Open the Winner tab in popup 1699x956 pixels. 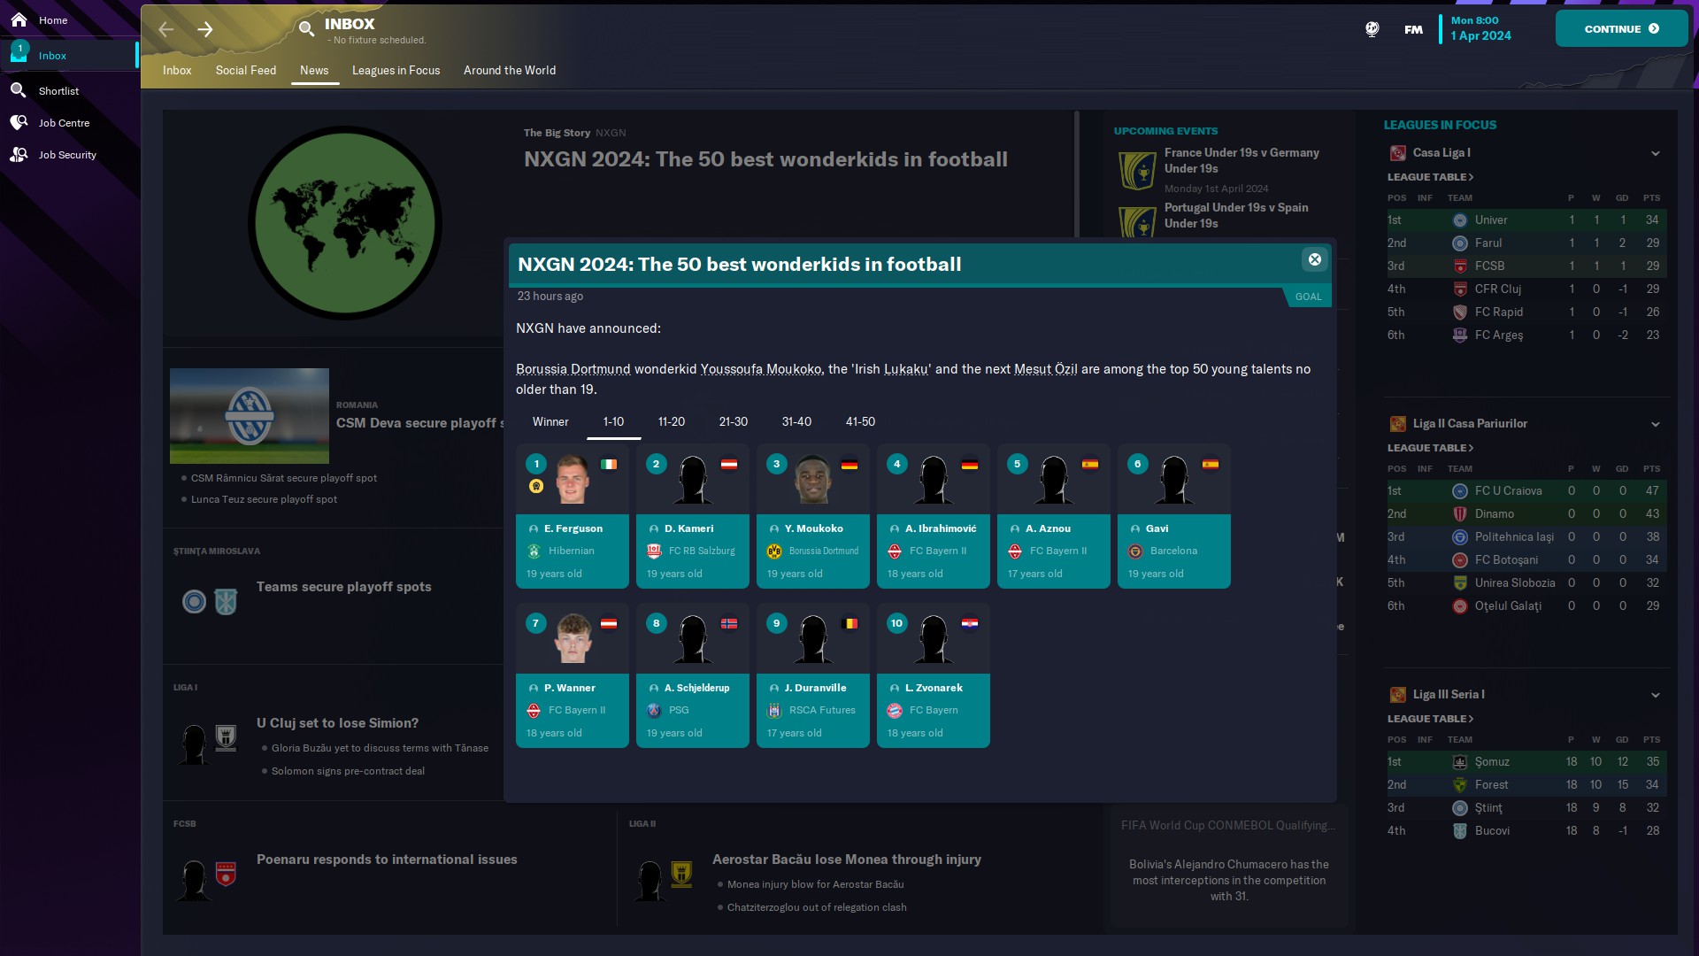(x=550, y=421)
